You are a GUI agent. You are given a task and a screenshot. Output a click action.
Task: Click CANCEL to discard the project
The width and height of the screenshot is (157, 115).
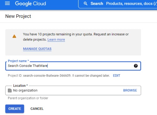tap(37, 109)
